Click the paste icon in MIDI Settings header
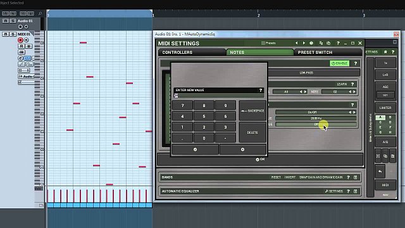 click(328, 43)
